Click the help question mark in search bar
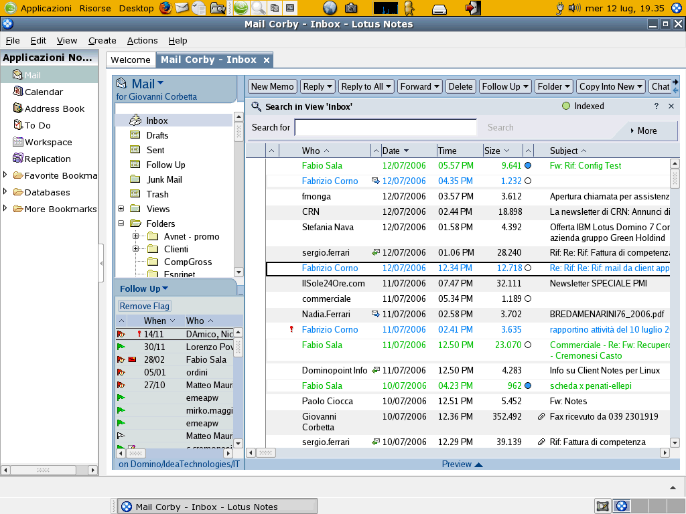 coord(657,106)
